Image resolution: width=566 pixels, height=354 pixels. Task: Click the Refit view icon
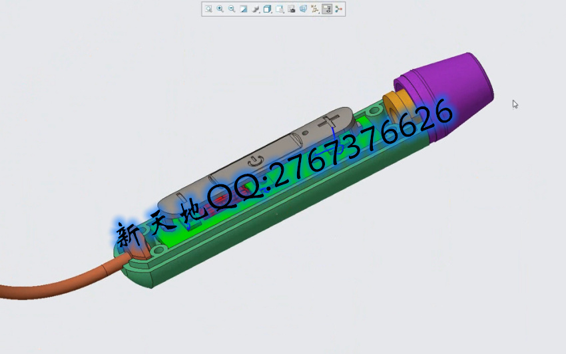(x=208, y=9)
